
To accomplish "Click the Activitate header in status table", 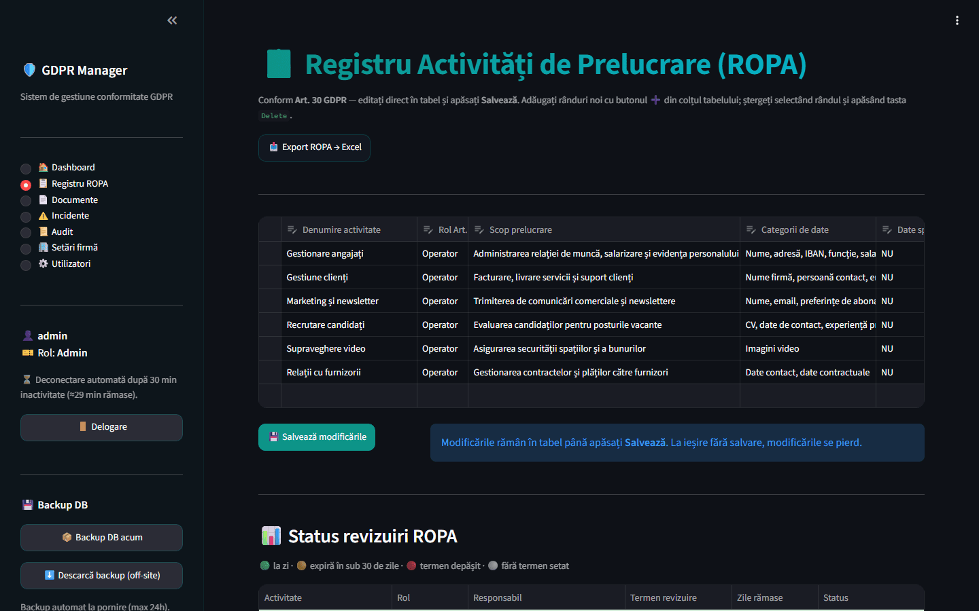I will pyautogui.click(x=325, y=597).
